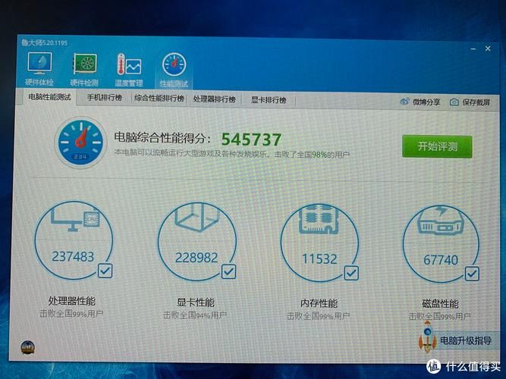This screenshot has width=506, height=379.
Task: Click the 保存截屏 link
Action: 476,102
